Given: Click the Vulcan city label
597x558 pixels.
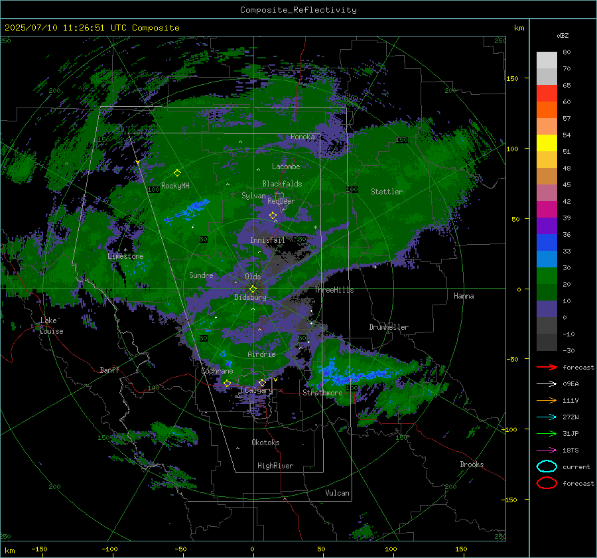Looking at the screenshot, I should point(337,493).
